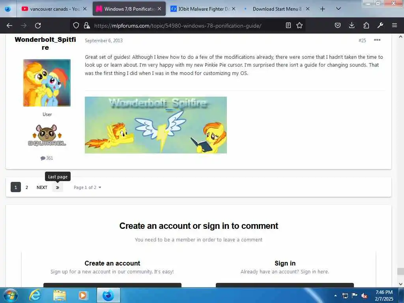
Task: Switch to vancouver canada YouTube tab
Action: click(54, 9)
